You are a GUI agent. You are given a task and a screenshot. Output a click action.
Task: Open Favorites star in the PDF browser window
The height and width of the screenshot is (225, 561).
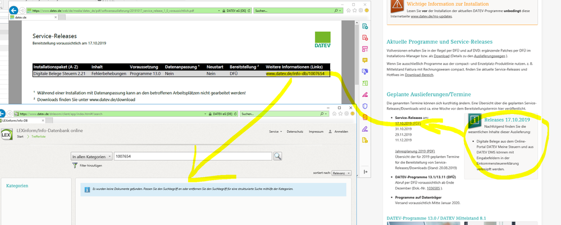point(354,11)
